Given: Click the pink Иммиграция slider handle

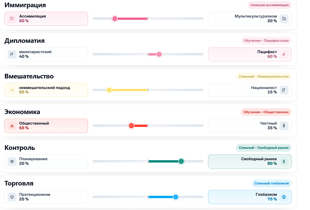Looking at the screenshot, I should (115, 19).
